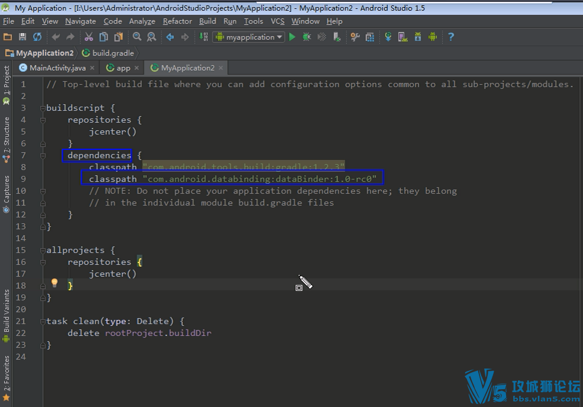
Task: Click the Make Project icon
Action: coord(204,37)
